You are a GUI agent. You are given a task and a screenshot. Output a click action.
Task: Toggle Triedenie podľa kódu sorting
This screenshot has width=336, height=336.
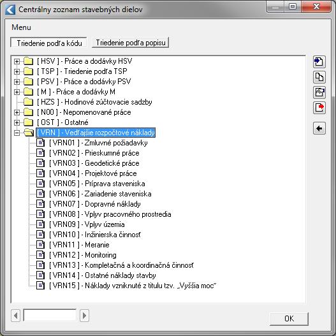(49, 43)
